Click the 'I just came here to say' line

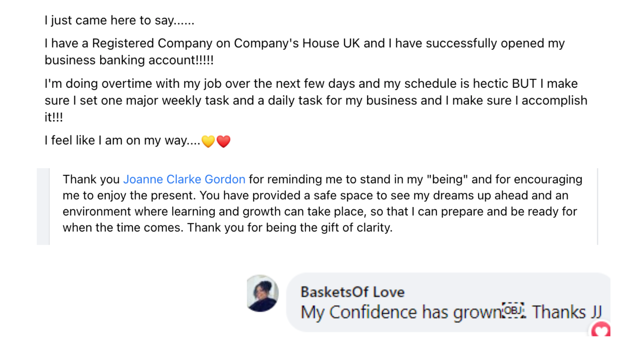click(119, 20)
